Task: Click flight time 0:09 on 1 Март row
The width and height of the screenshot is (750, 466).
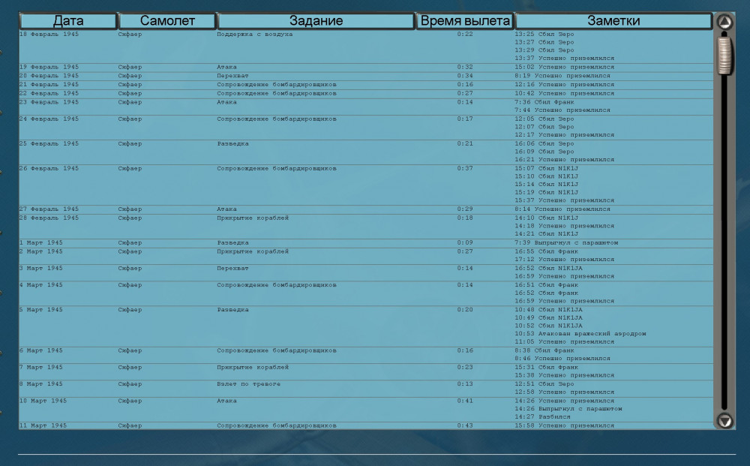Action: (x=465, y=243)
